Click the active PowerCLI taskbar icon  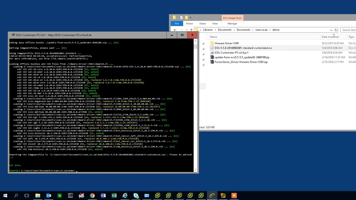click(x=212, y=196)
